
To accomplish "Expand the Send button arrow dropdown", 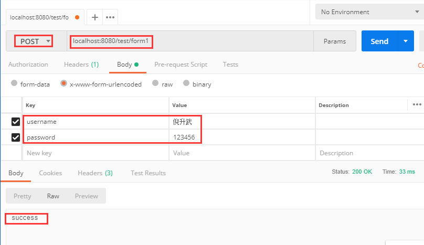I will (x=406, y=41).
